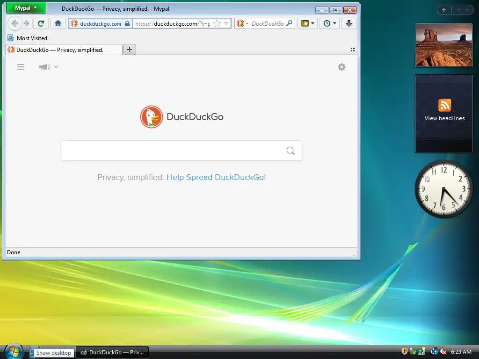The width and height of the screenshot is (479, 359).
Task: Reload the current page
Action: coord(41,23)
